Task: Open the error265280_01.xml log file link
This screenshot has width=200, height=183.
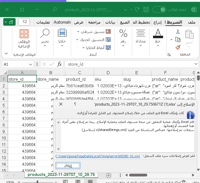Action: click(97, 156)
